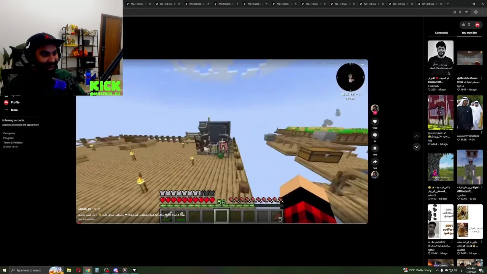Screen dimensions: 487x274
Task: Go to next video with down chevron
Action: [417, 147]
